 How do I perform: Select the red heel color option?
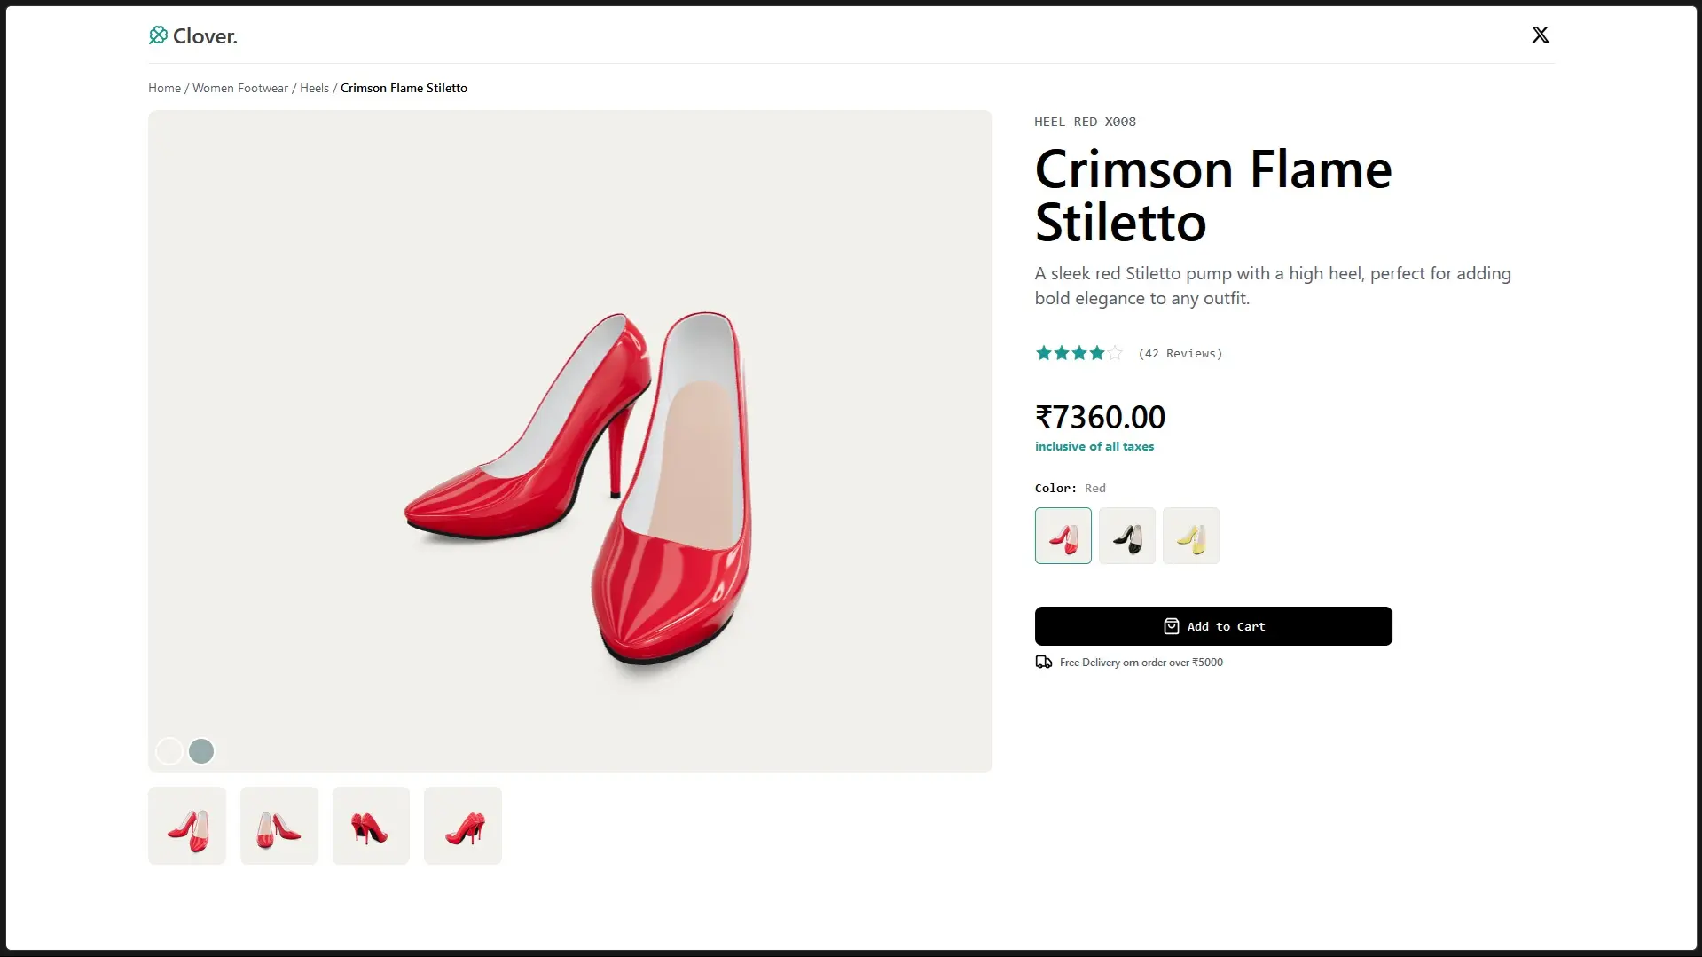point(1063,536)
